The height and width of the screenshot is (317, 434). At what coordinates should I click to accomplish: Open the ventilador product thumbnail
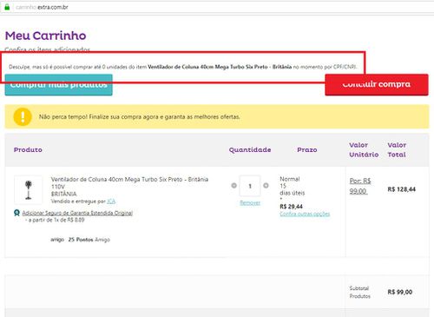(28, 190)
